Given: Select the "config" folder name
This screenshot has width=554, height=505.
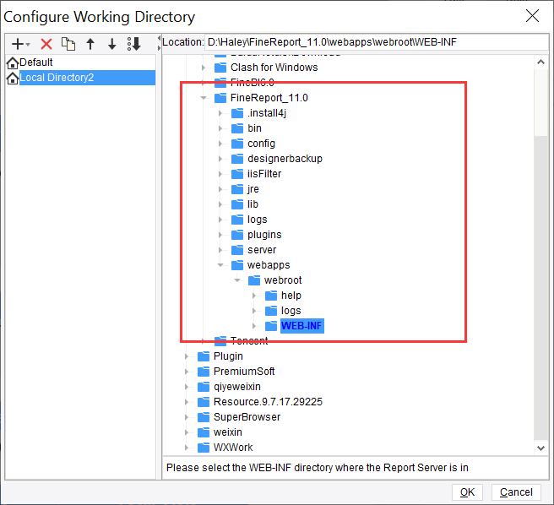Looking at the screenshot, I should (x=261, y=144).
